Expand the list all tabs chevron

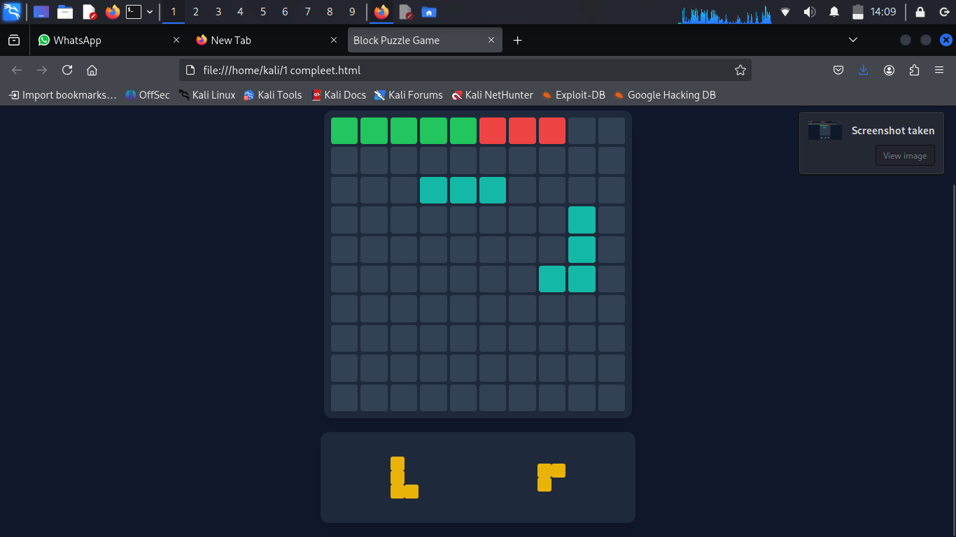[852, 41]
